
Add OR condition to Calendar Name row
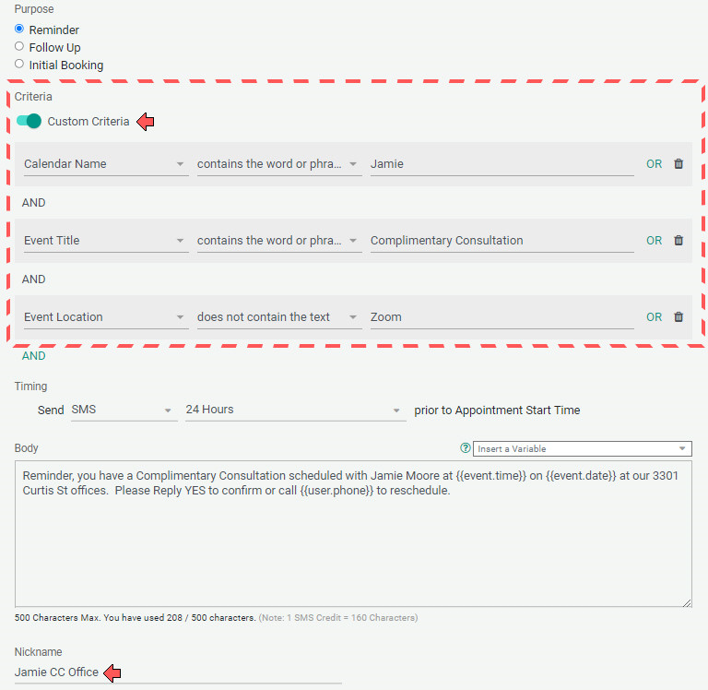click(654, 163)
